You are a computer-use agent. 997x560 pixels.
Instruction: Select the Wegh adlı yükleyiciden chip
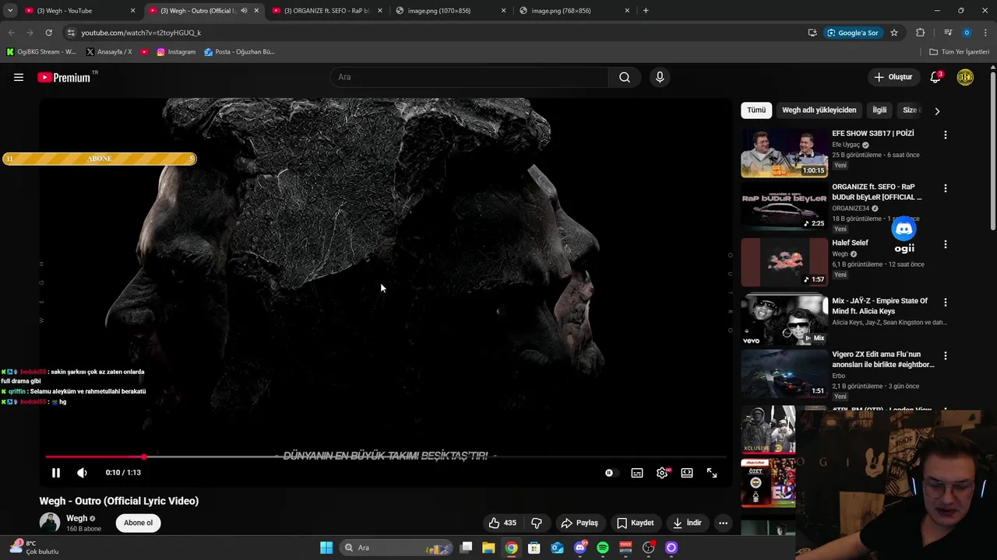[819, 110]
